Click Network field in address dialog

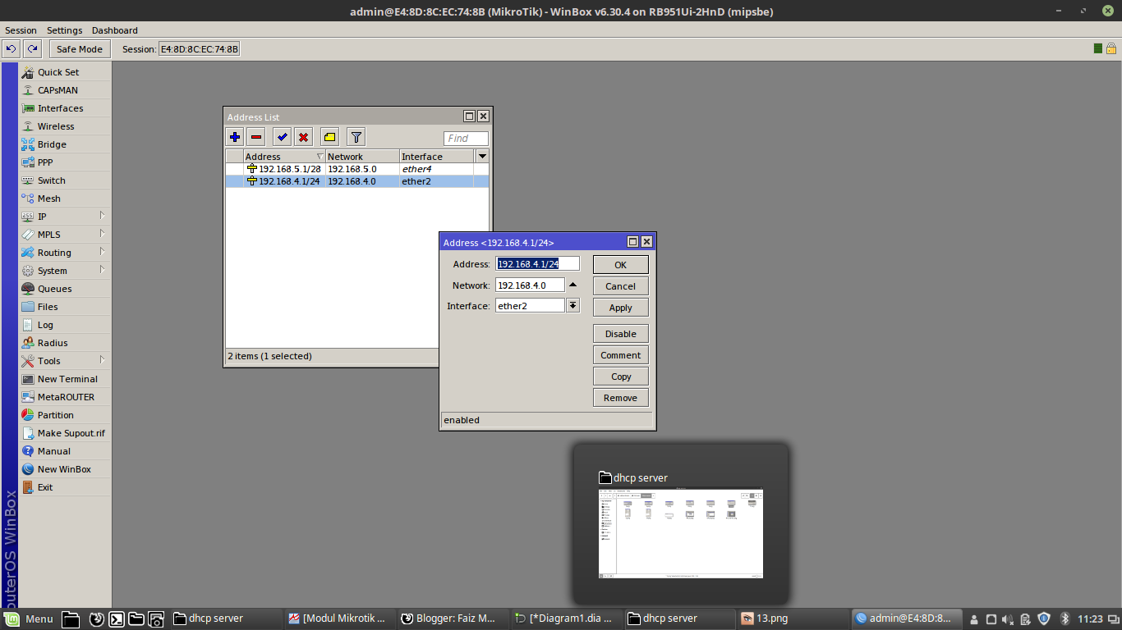click(x=530, y=285)
